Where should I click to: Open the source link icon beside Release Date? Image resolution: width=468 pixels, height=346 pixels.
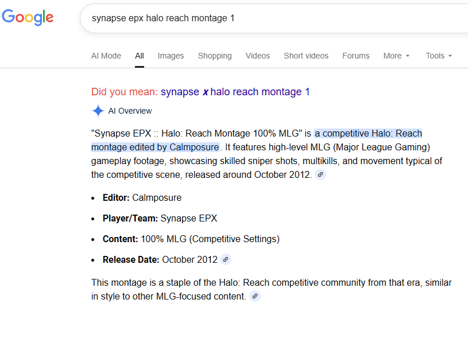pyautogui.click(x=226, y=259)
